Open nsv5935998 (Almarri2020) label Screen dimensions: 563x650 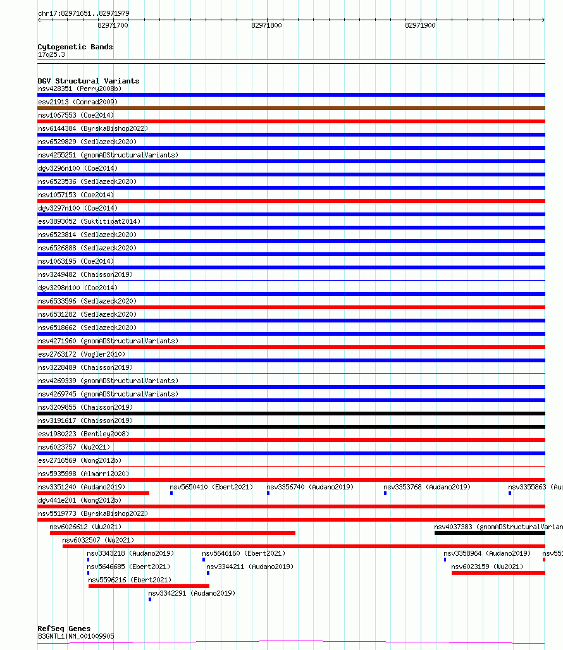(84, 474)
